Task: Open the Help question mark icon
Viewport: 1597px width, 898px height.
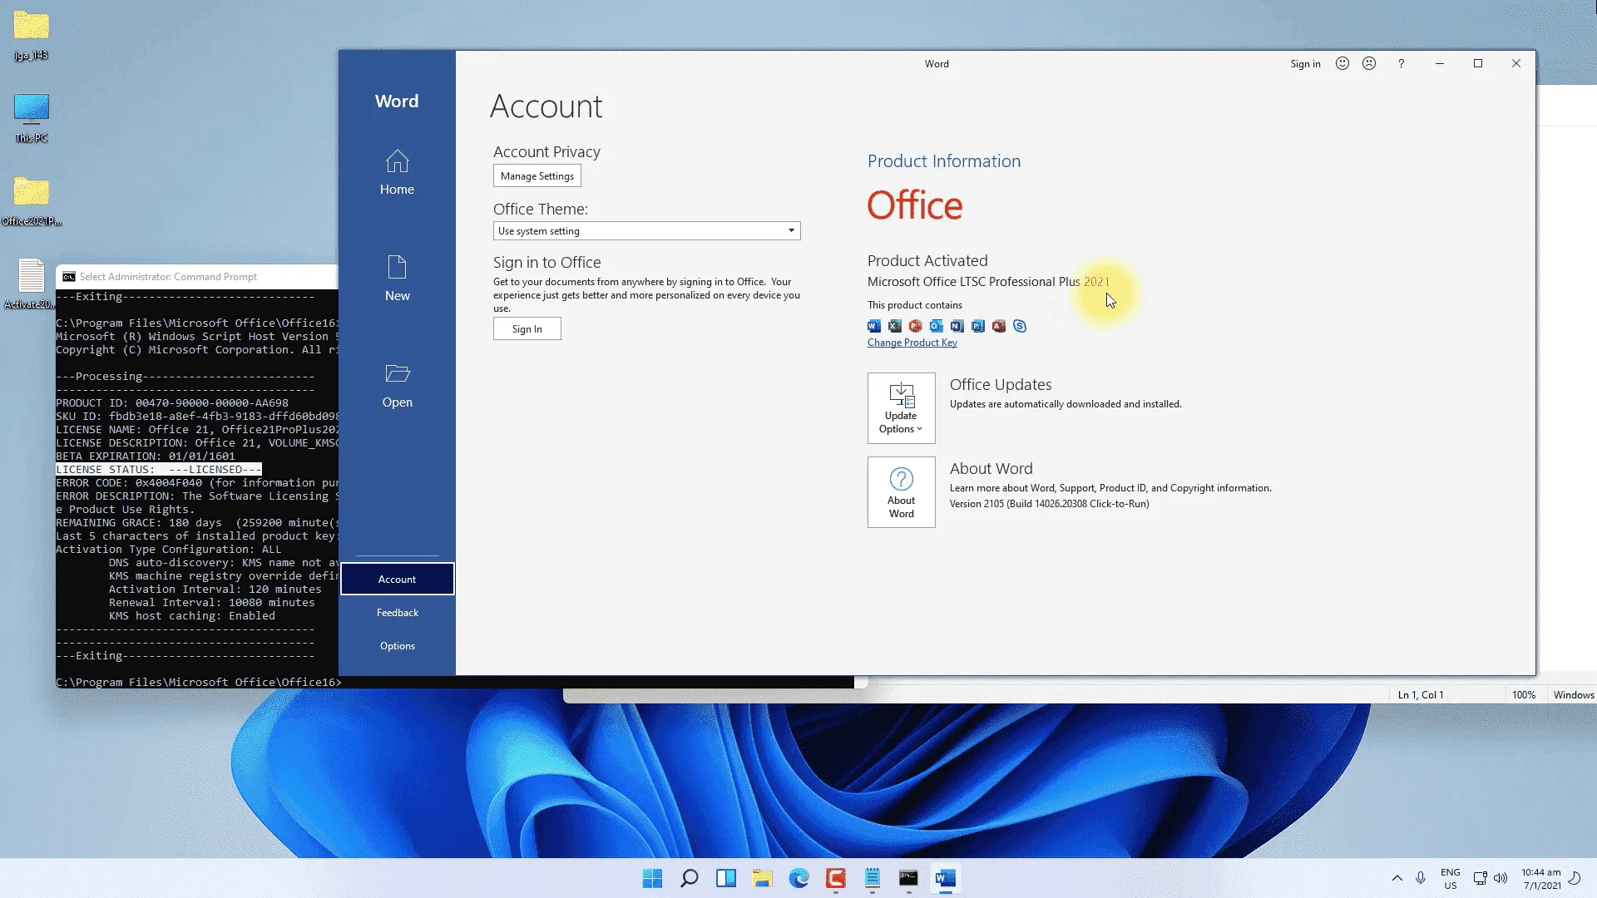Action: 1401,63
